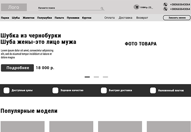
Task: Select the third slider indicator dash
Action: coord(105,77)
